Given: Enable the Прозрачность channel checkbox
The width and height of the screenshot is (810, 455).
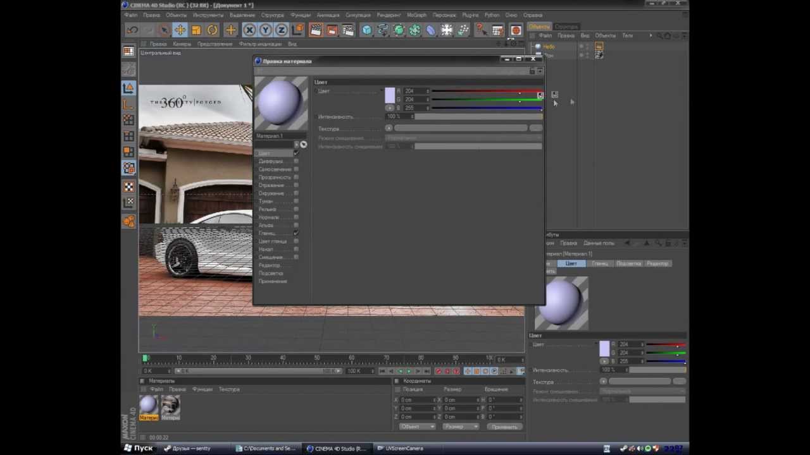Looking at the screenshot, I should coord(296,178).
